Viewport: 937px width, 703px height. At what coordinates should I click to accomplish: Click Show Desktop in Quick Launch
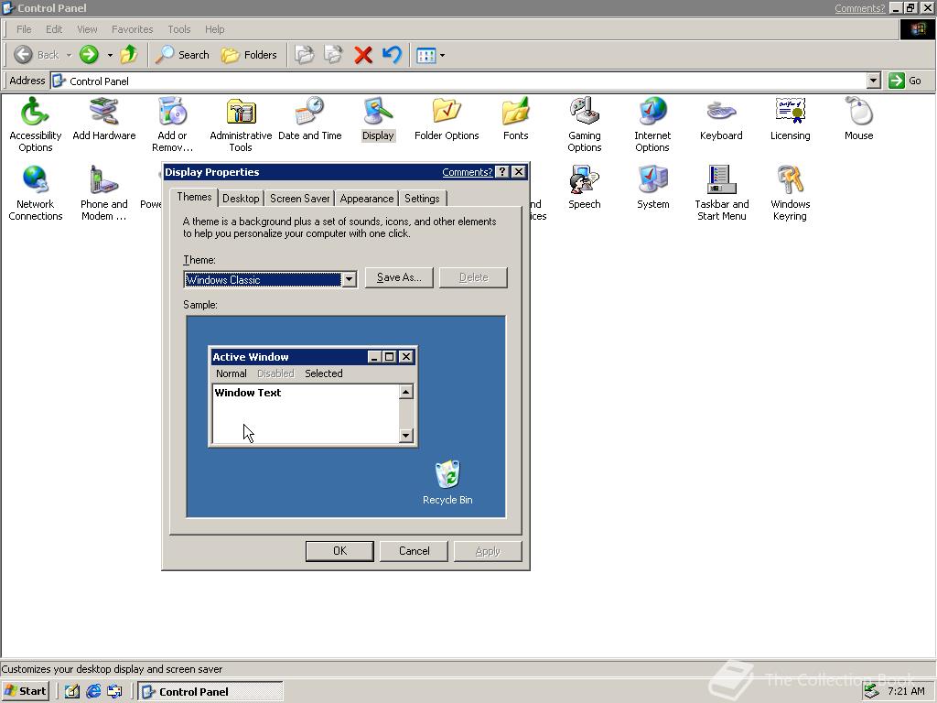pyautogui.click(x=72, y=691)
